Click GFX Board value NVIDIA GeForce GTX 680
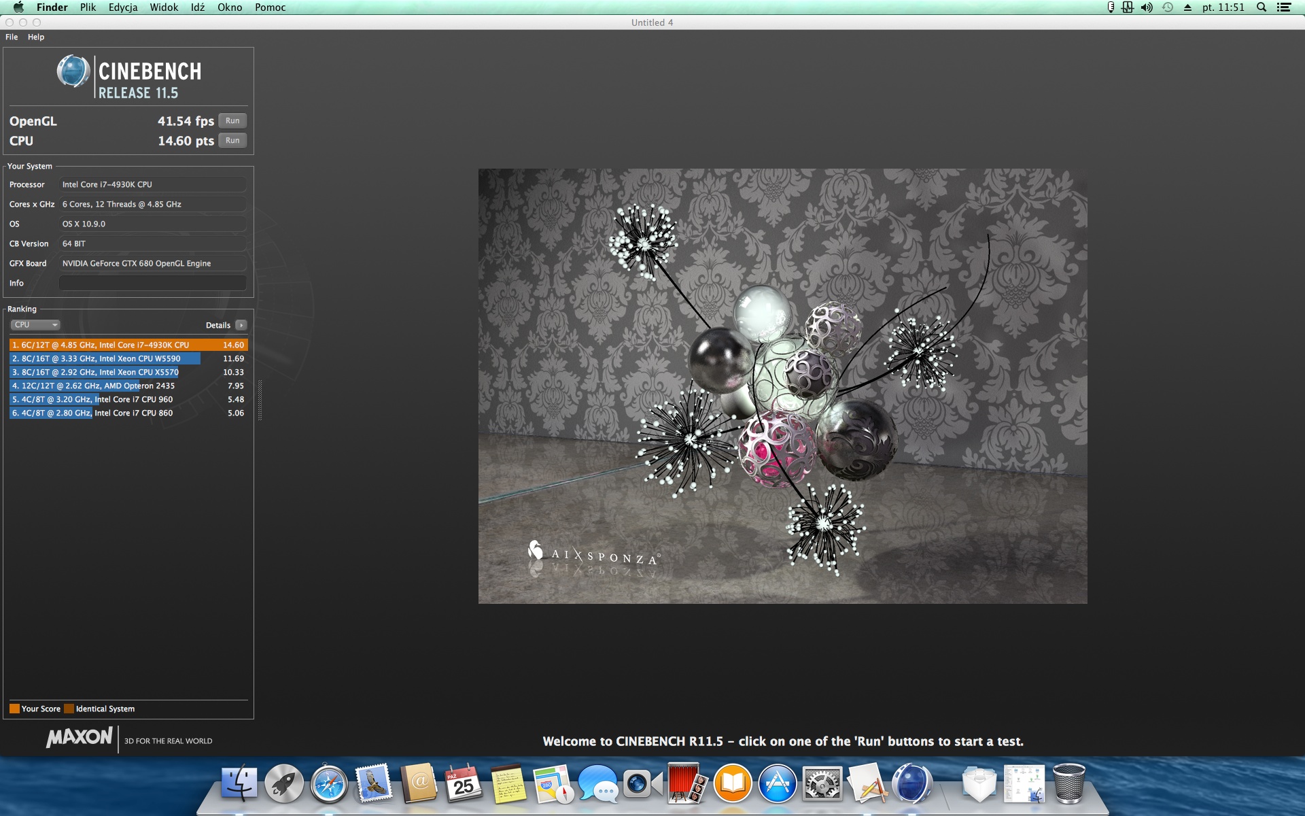 tap(153, 263)
